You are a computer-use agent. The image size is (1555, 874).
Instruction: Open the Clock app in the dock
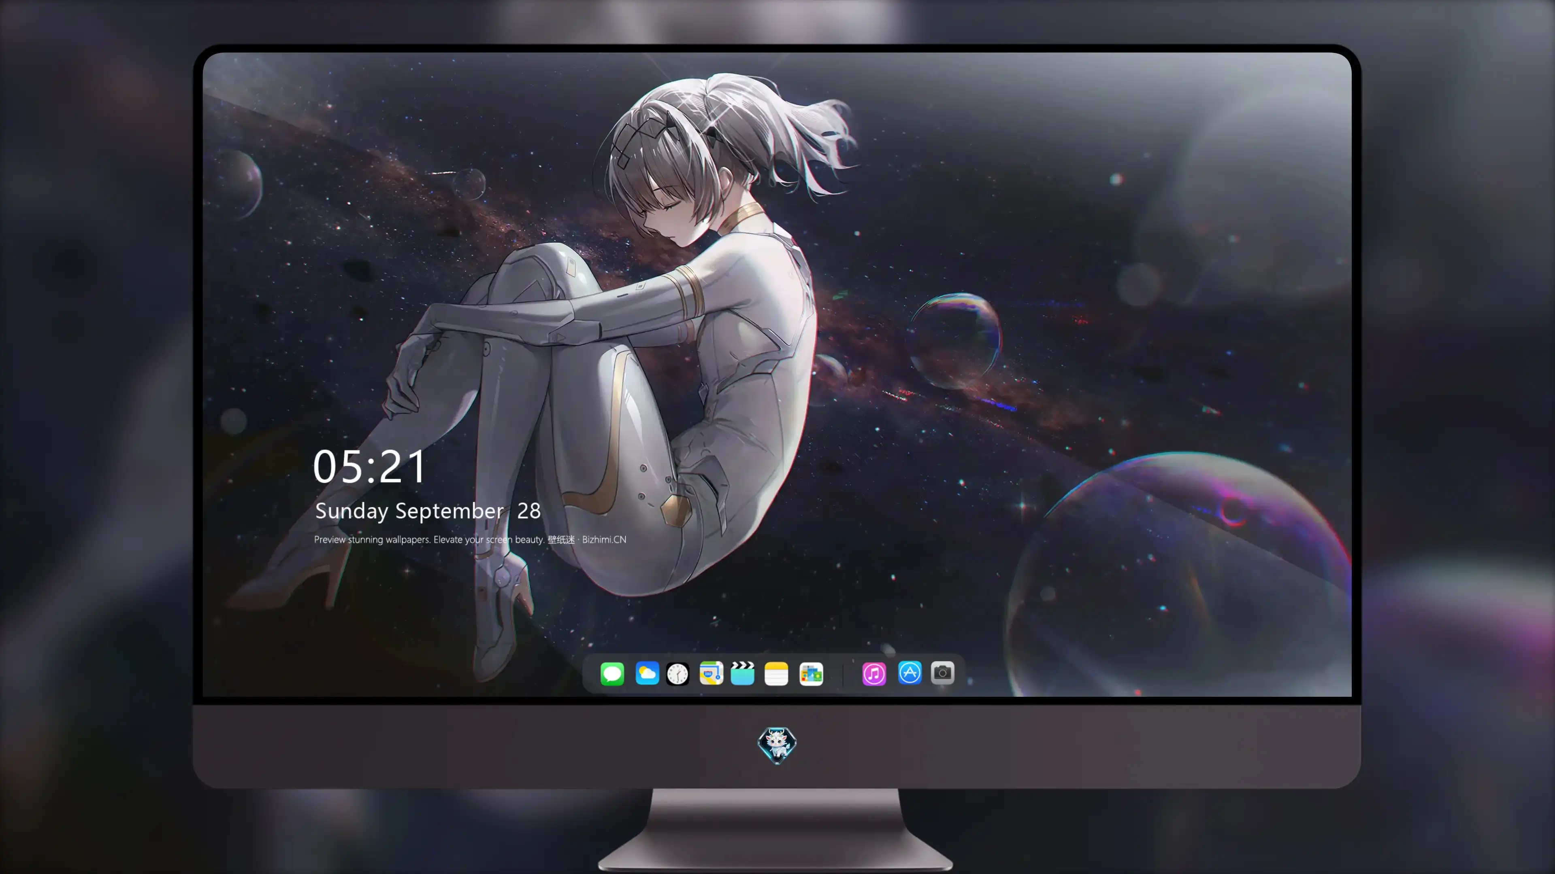click(x=677, y=674)
